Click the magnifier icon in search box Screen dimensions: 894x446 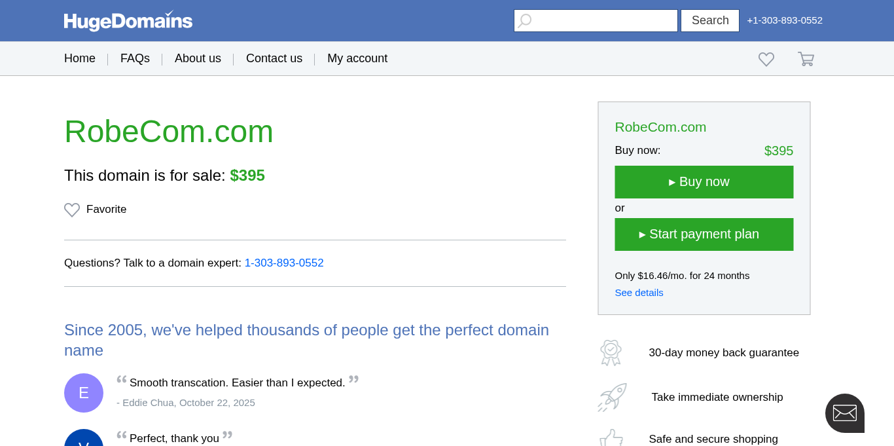click(x=525, y=21)
